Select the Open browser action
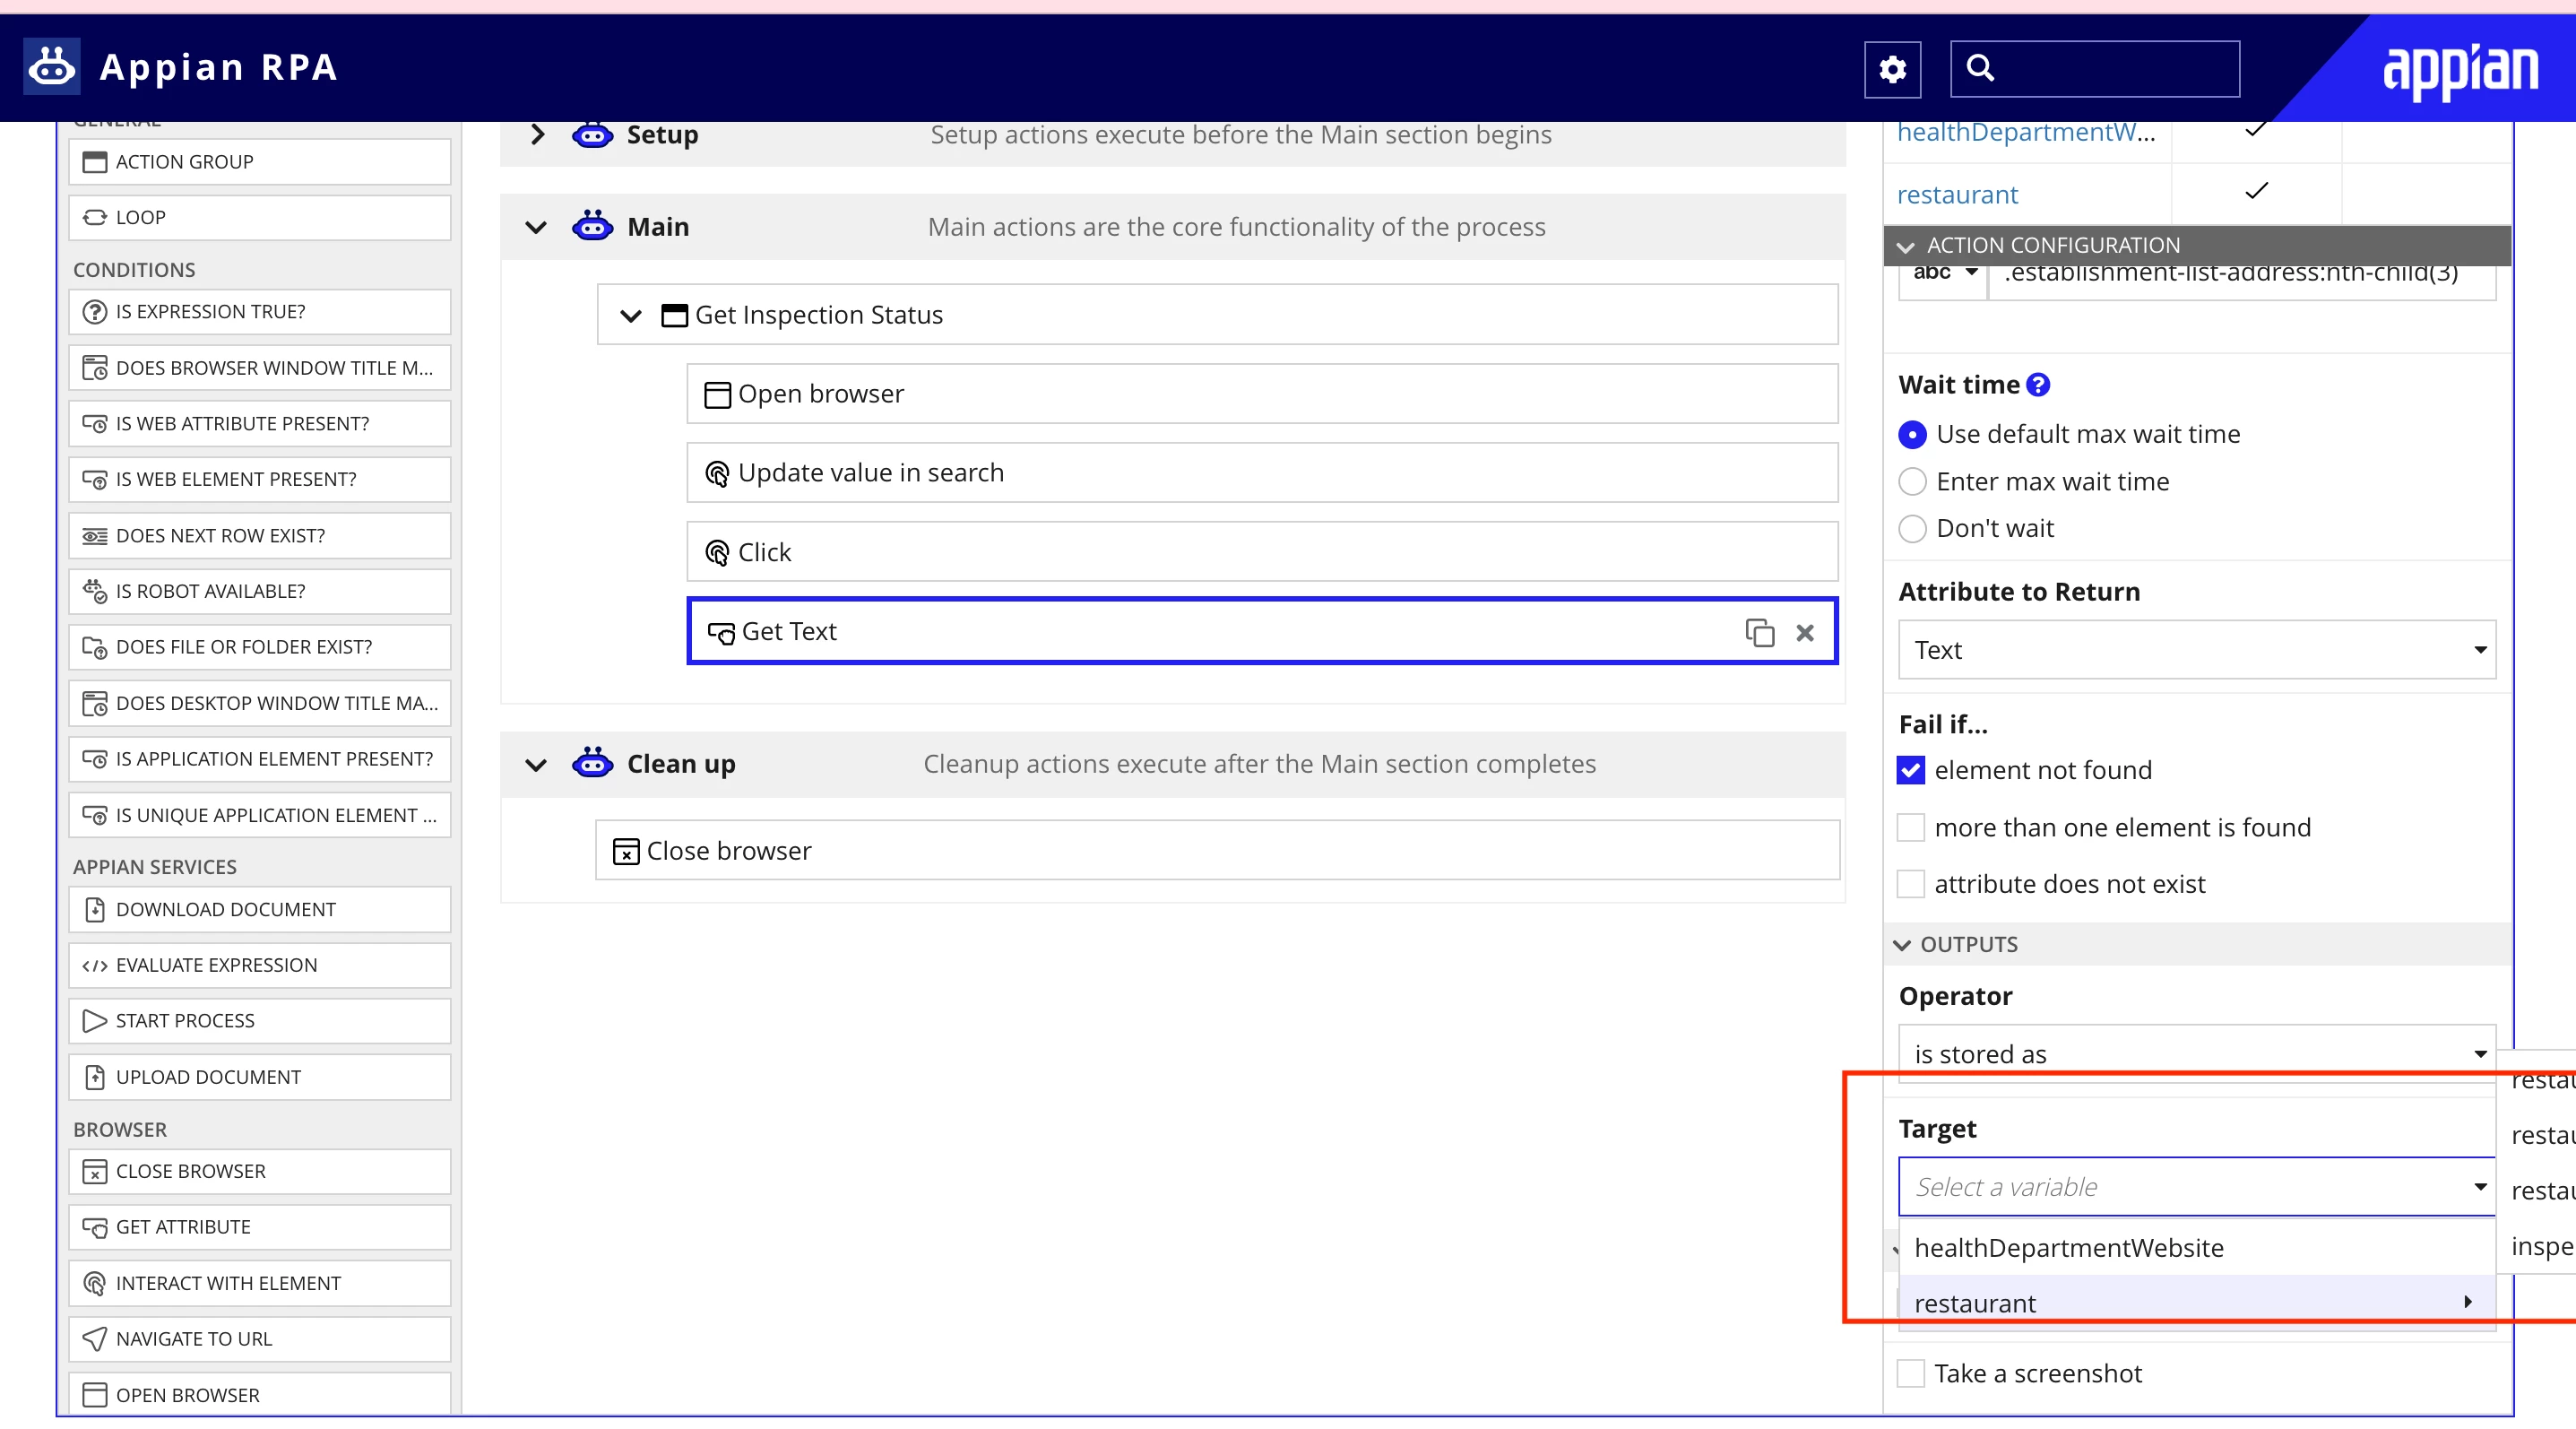 pyautogui.click(x=1262, y=394)
